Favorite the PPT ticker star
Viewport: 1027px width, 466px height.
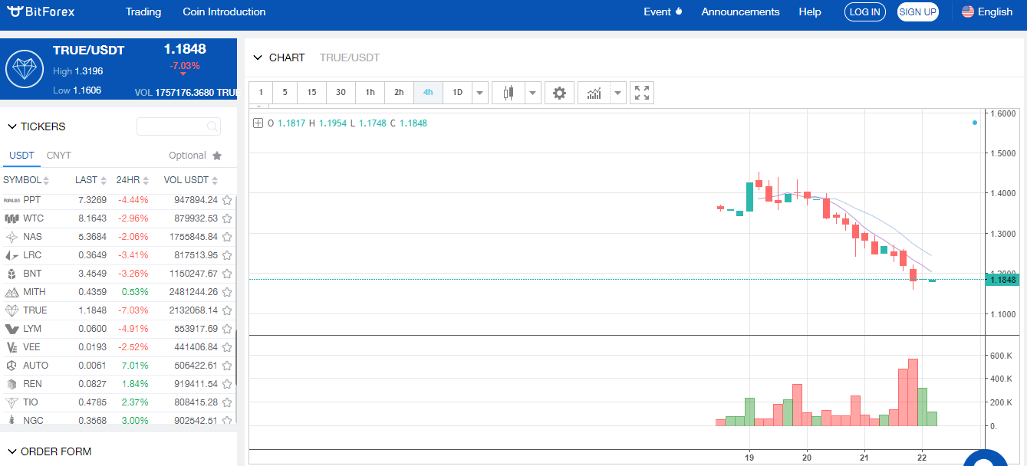[x=227, y=200]
